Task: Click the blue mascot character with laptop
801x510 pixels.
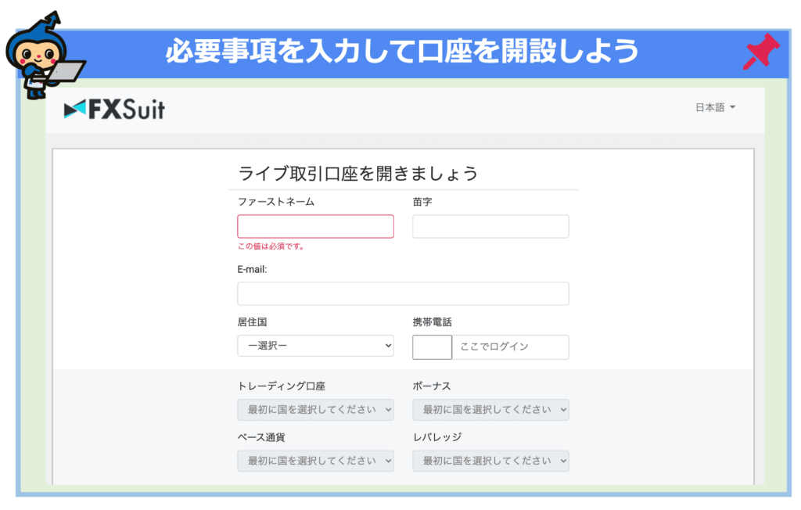Action: tap(42, 56)
